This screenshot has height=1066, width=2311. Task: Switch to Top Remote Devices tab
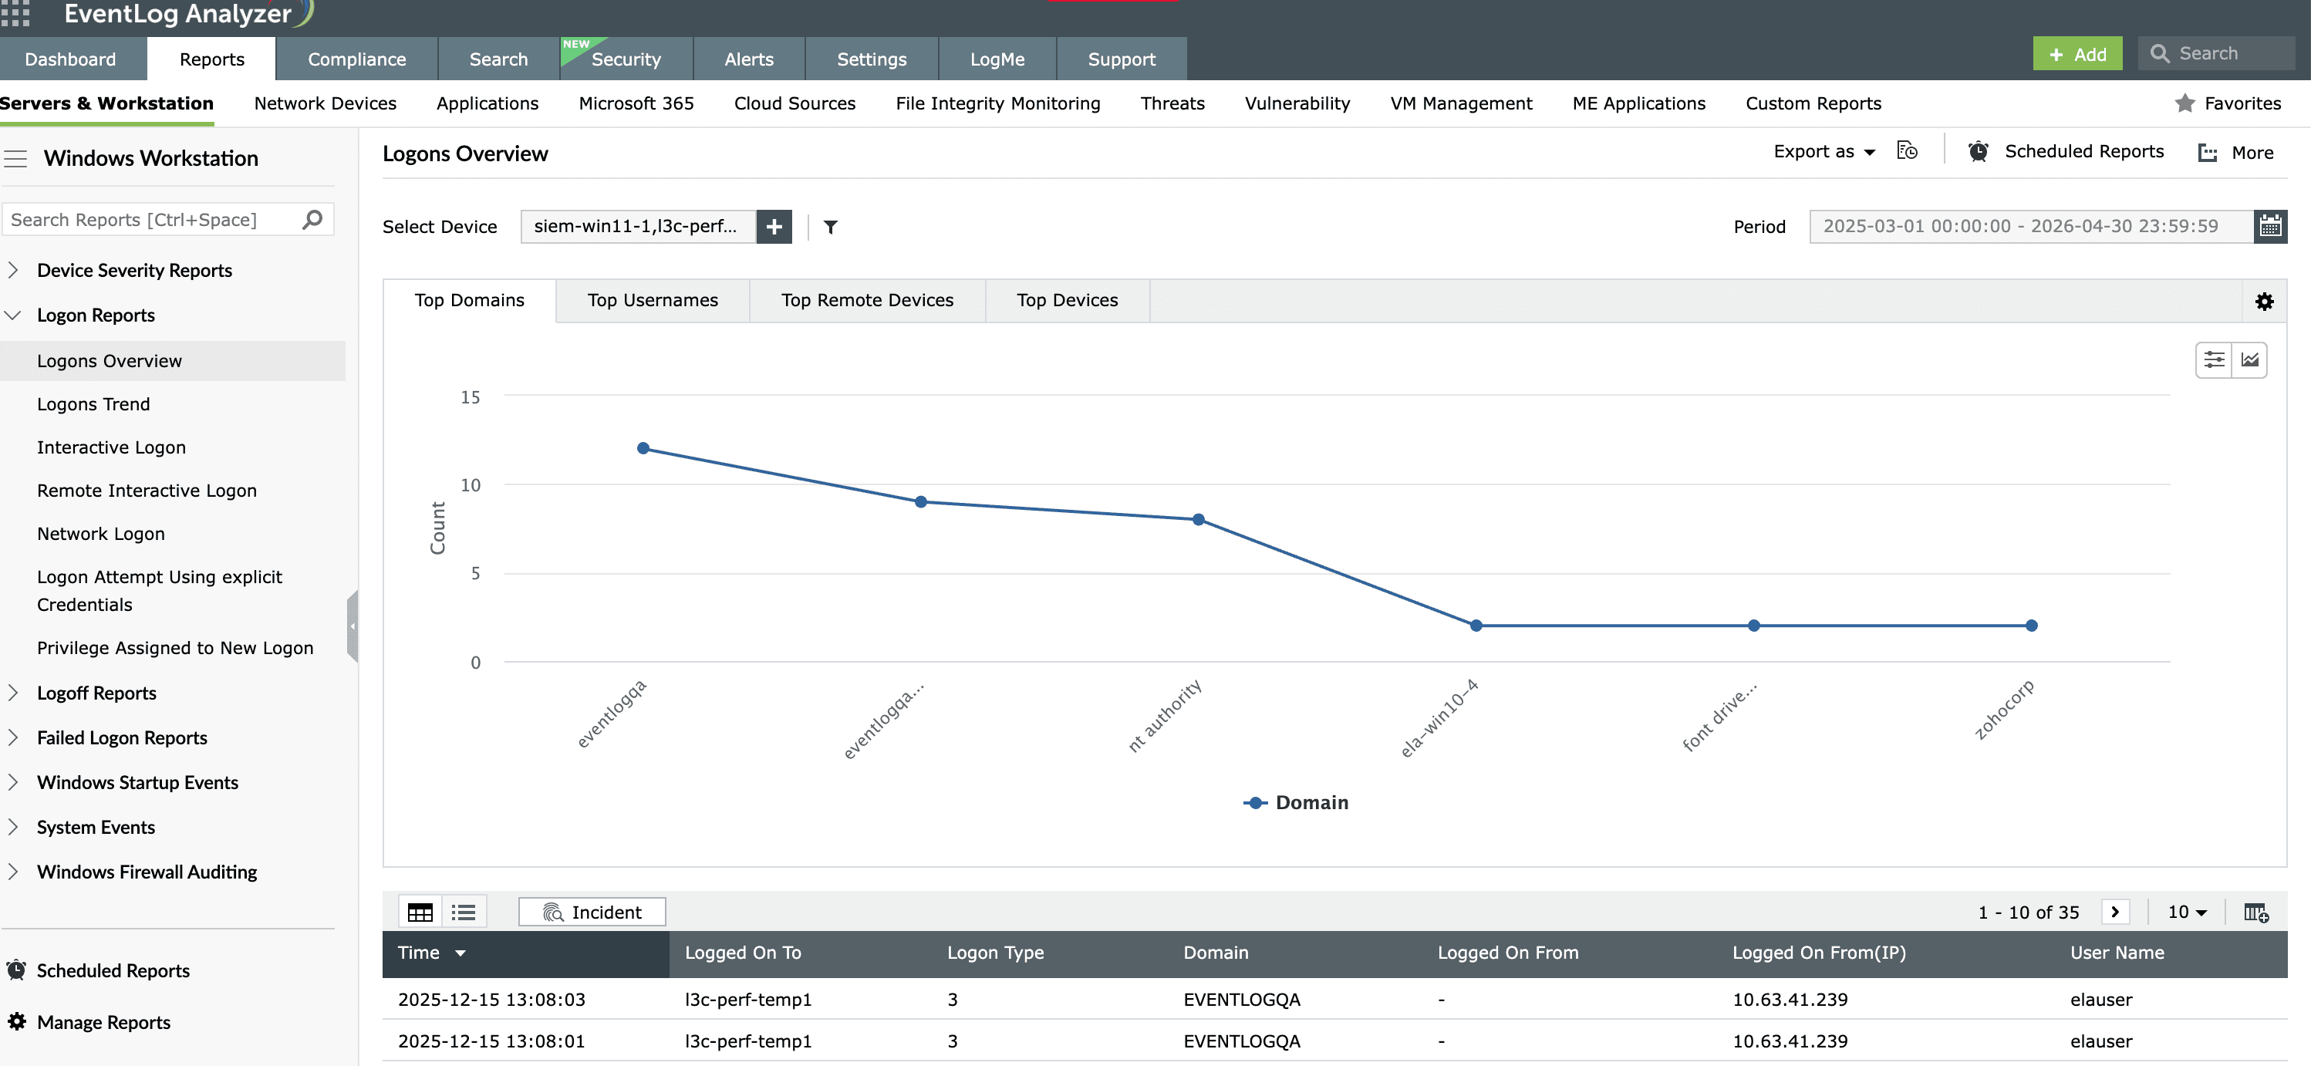click(x=867, y=301)
